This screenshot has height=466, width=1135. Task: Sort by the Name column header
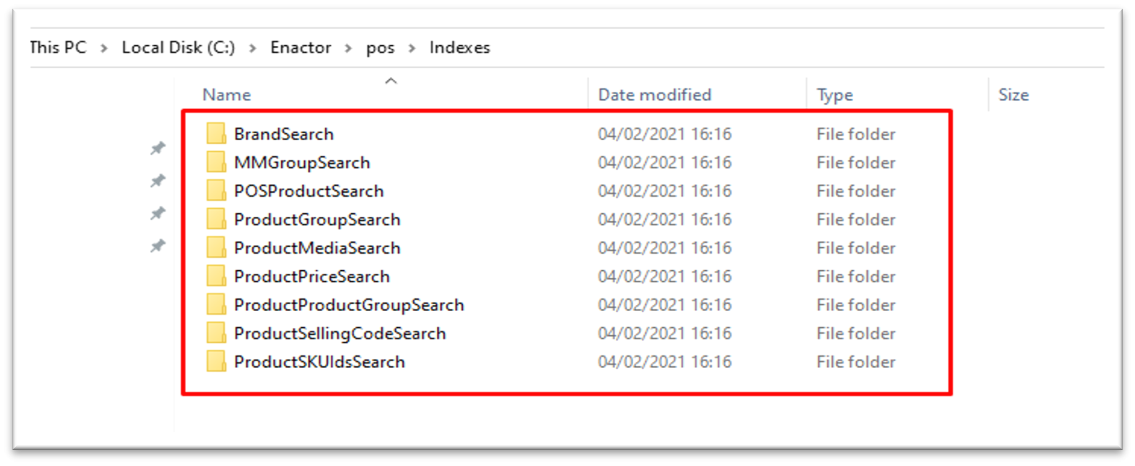(227, 95)
